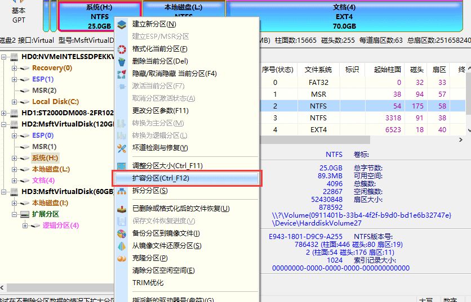Expand the HD1:ST2000DM008 disk node
Image resolution: width=471 pixels, height=302 pixels.
tap(3, 113)
